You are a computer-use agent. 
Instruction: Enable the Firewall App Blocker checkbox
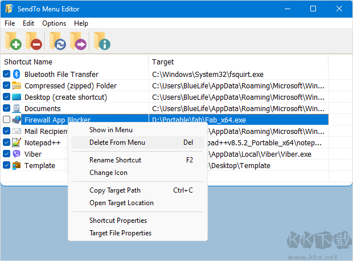pos(6,120)
